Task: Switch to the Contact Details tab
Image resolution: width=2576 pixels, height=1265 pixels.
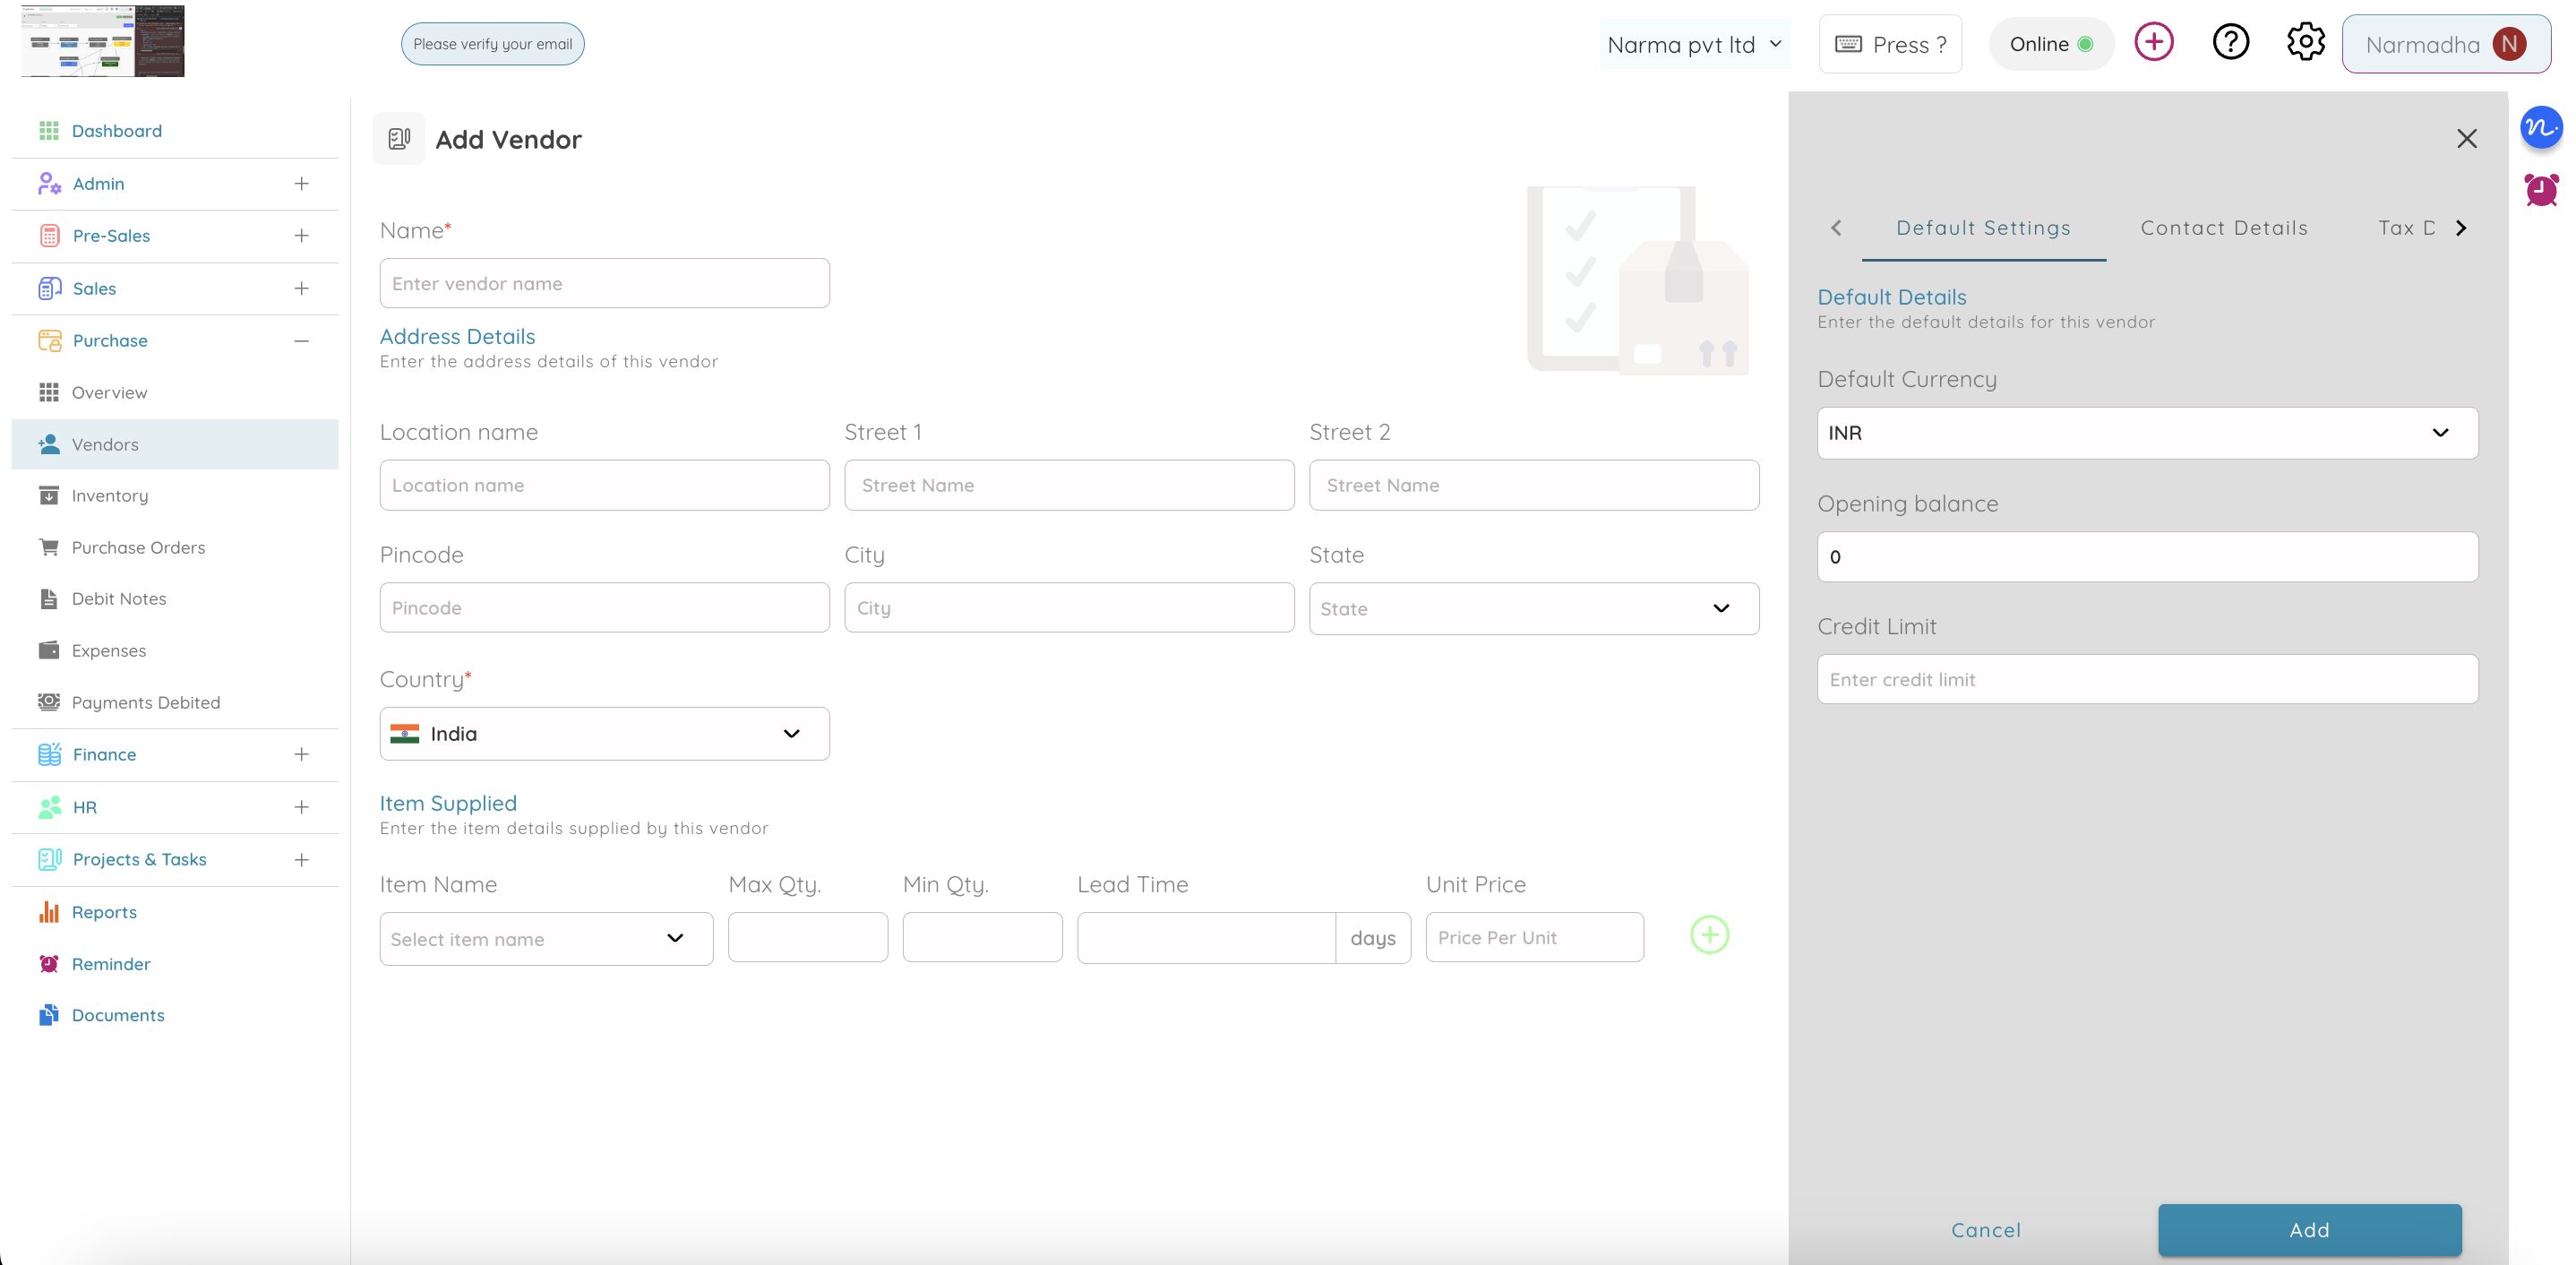Action: click(x=2223, y=227)
